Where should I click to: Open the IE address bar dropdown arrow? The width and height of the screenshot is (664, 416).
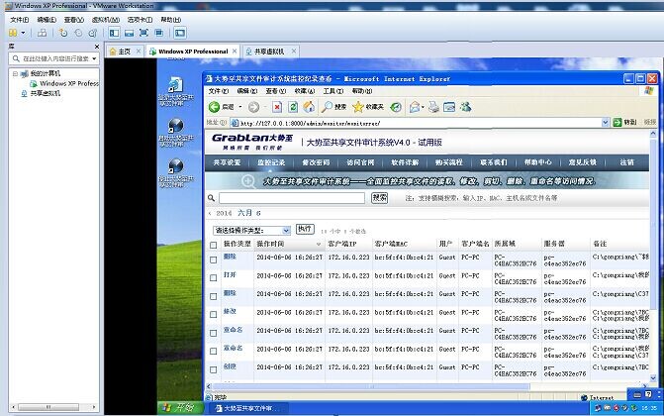(x=605, y=123)
